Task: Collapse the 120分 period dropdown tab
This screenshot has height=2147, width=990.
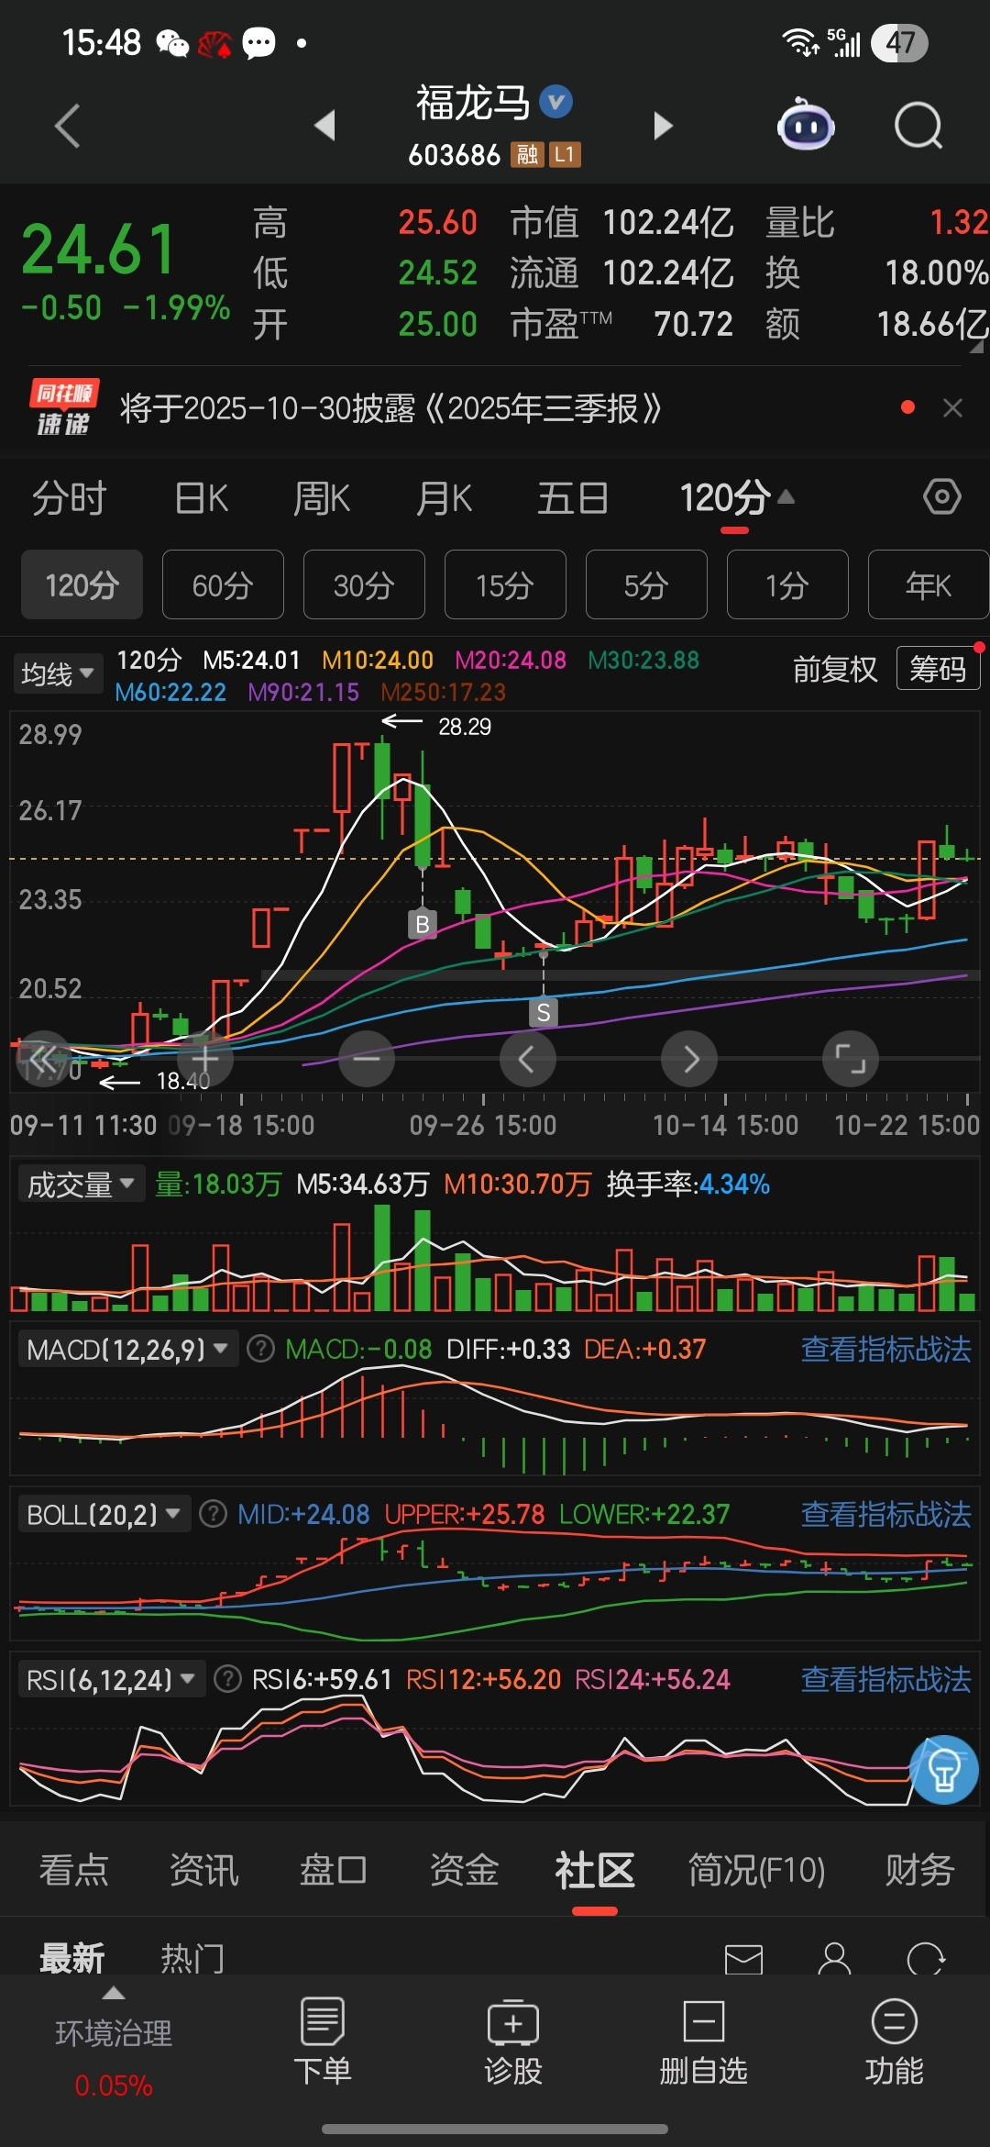Action: (736, 497)
